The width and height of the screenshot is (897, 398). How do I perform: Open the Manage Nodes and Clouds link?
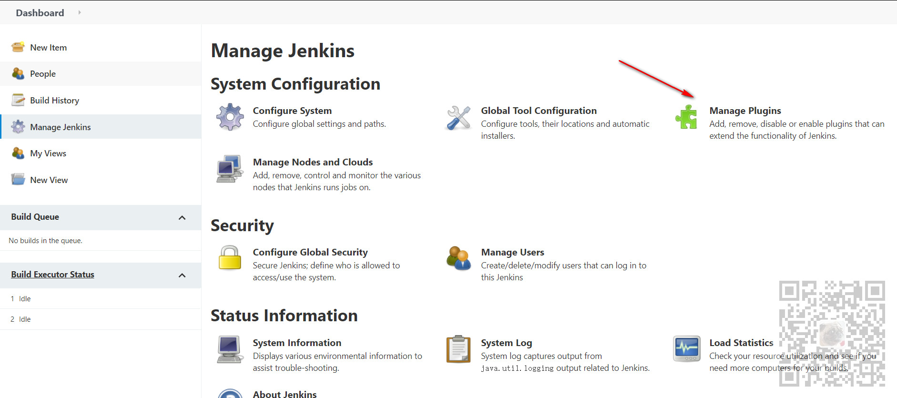pyautogui.click(x=313, y=162)
